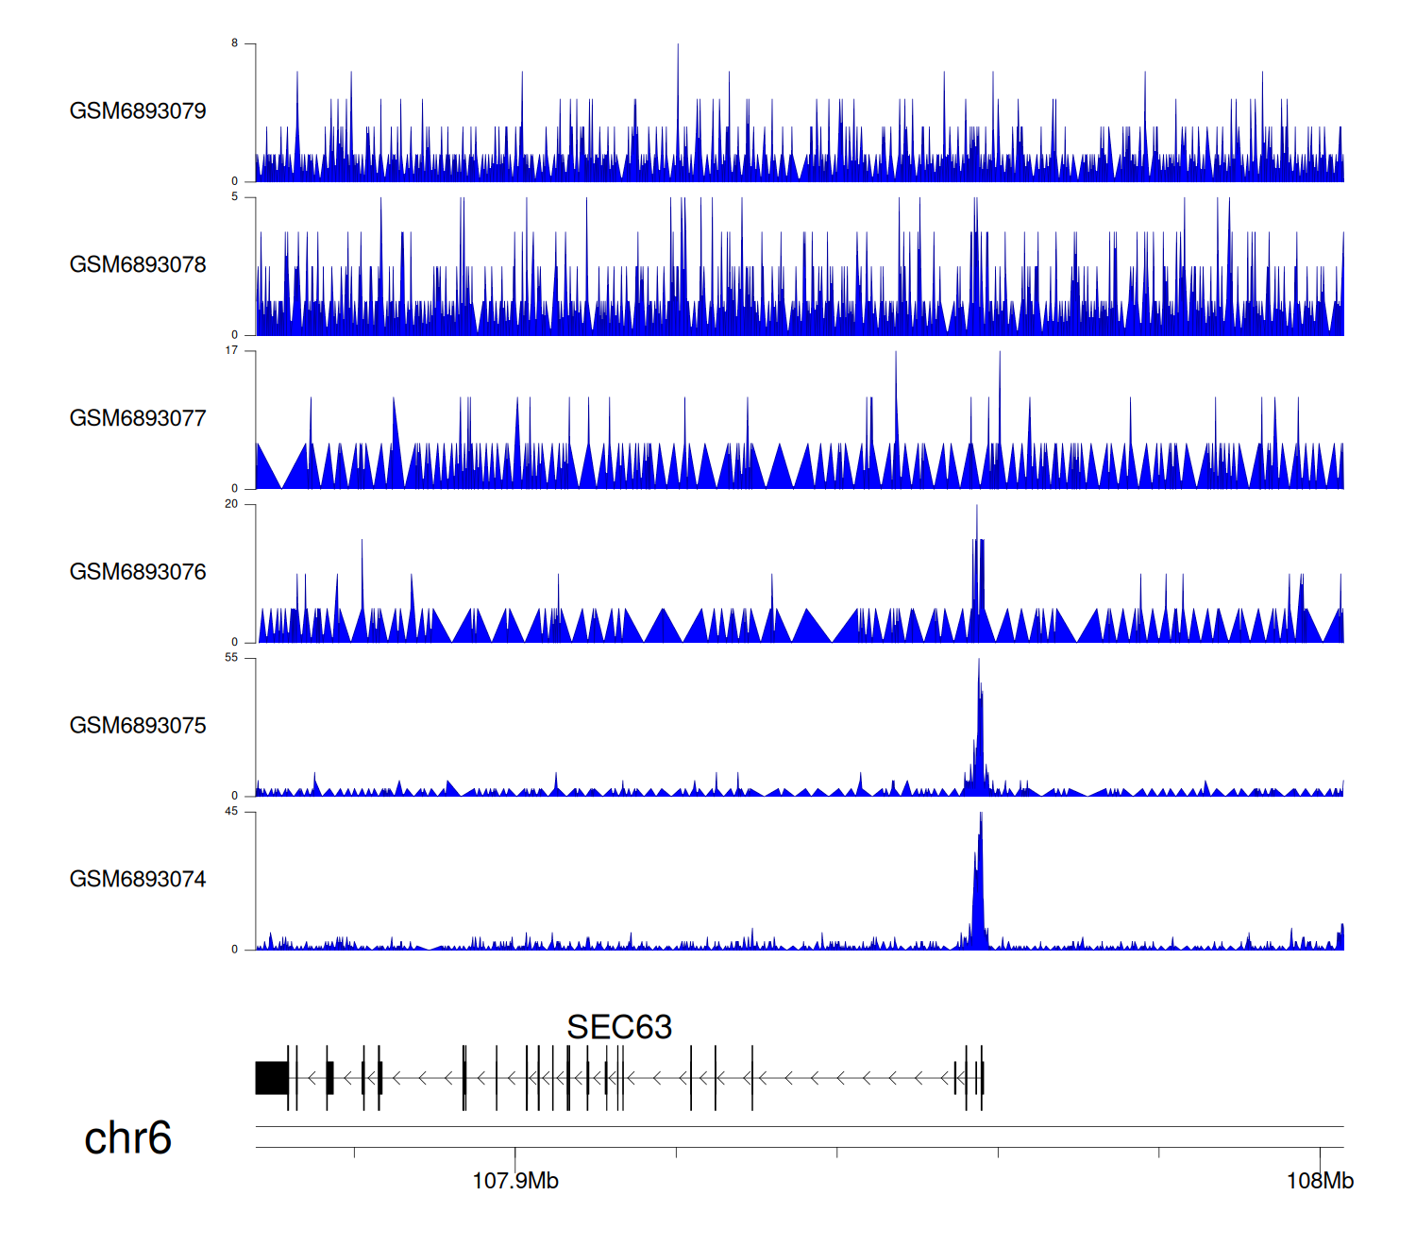The width and height of the screenshot is (1416, 1246).
Task: Click the y-axis maximum value 17
Action: (231, 350)
